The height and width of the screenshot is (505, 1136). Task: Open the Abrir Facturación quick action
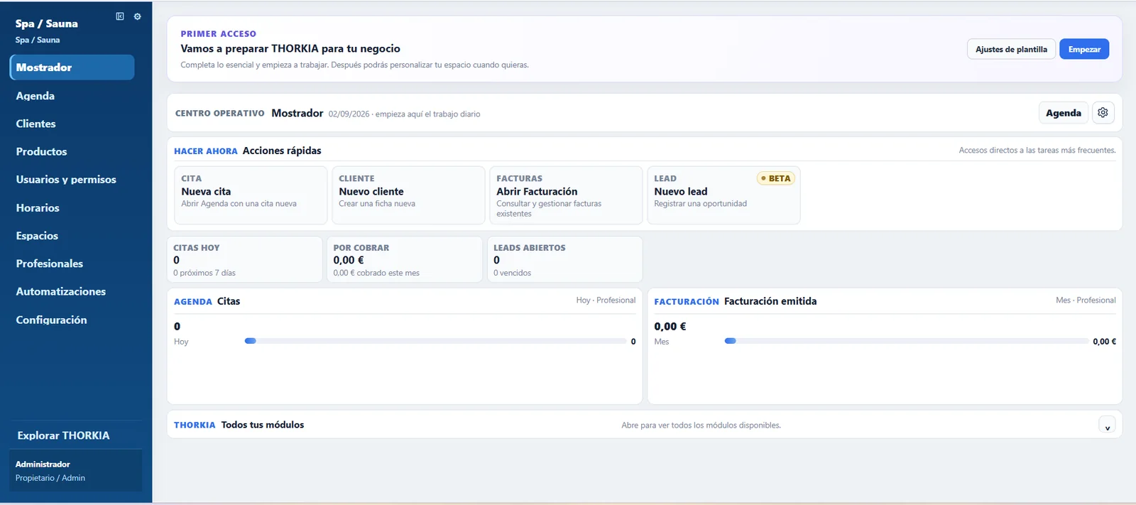point(566,195)
